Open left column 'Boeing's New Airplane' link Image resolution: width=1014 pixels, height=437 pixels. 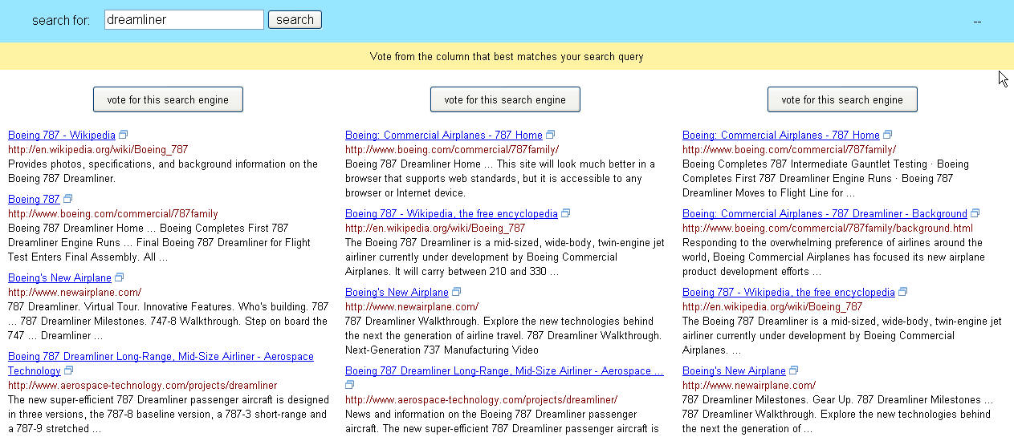59,277
